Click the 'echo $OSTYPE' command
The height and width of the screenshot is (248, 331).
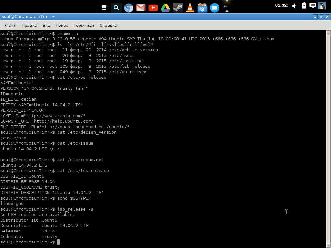point(73,198)
